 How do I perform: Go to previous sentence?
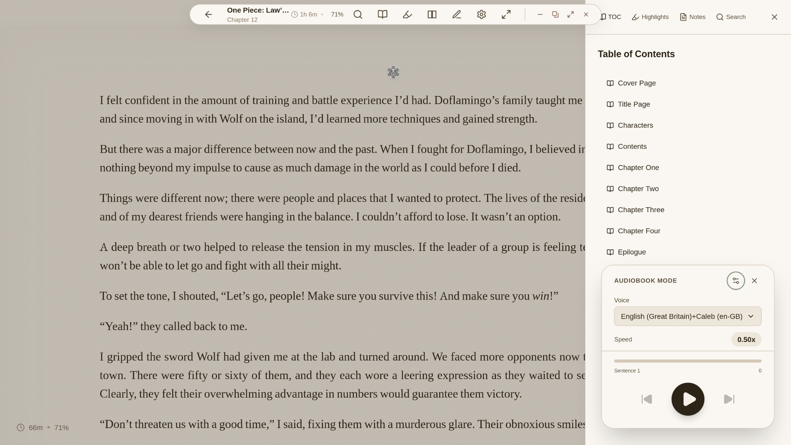click(x=646, y=399)
